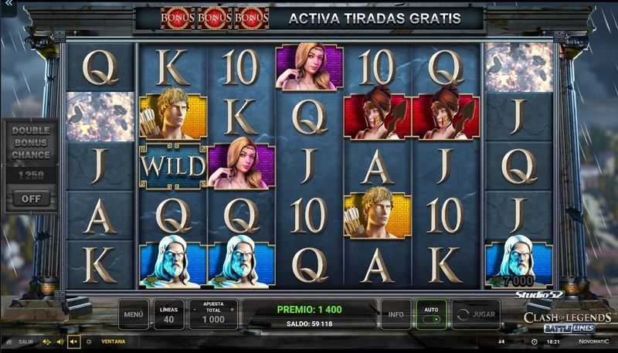Turn on Double Bonus Chance OFF button

point(31,199)
